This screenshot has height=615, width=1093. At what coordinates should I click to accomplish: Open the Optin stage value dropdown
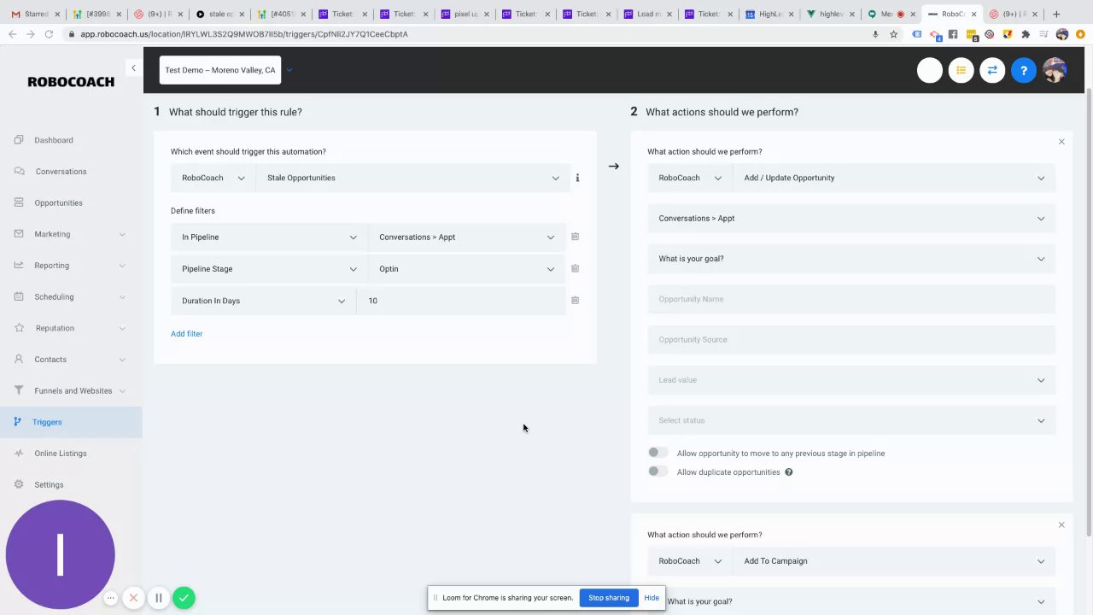[466, 269]
